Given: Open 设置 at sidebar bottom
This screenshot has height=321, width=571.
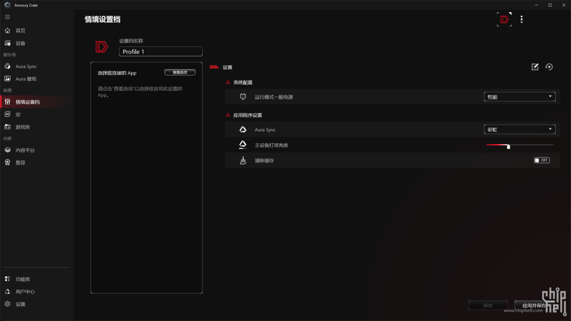Looking at the screenshot, I should click(21, 304).
